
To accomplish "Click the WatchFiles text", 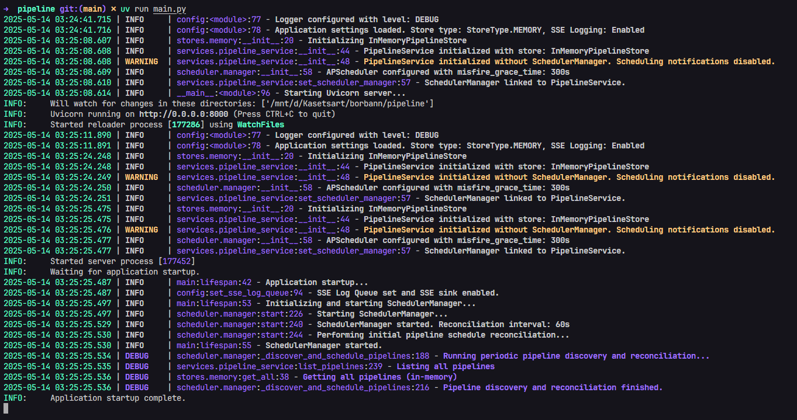I will pos(260,124).
